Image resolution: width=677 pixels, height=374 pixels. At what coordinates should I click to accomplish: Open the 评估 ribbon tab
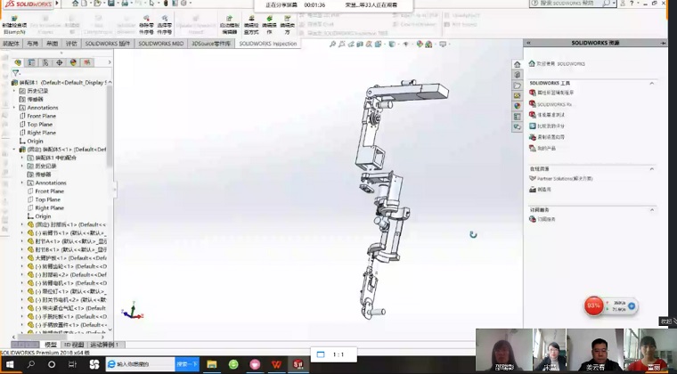click(71, 43)
